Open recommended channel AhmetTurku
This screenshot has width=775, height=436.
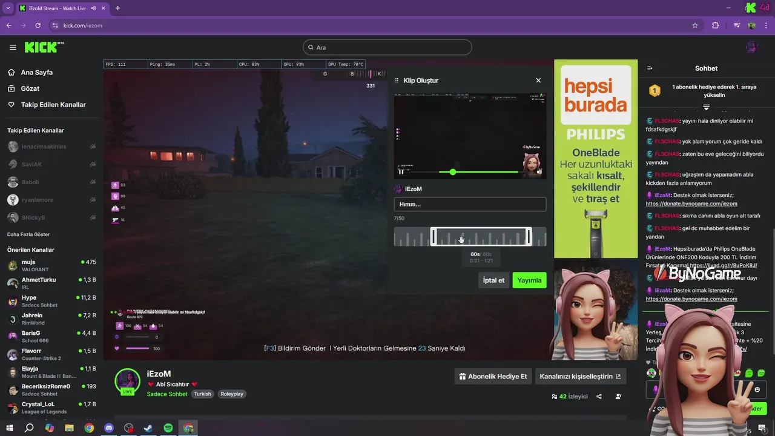click(x=51, y=283)
